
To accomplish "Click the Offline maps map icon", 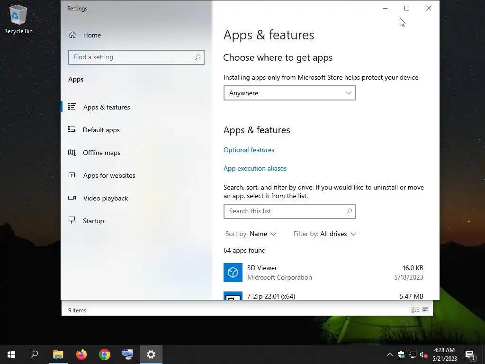I will point(72,152).
